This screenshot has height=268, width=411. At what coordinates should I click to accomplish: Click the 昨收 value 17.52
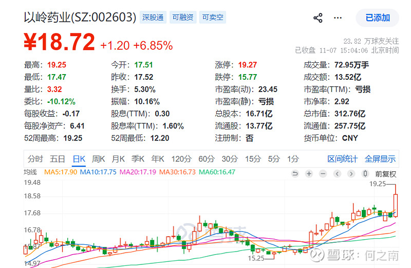pos(144,77)
